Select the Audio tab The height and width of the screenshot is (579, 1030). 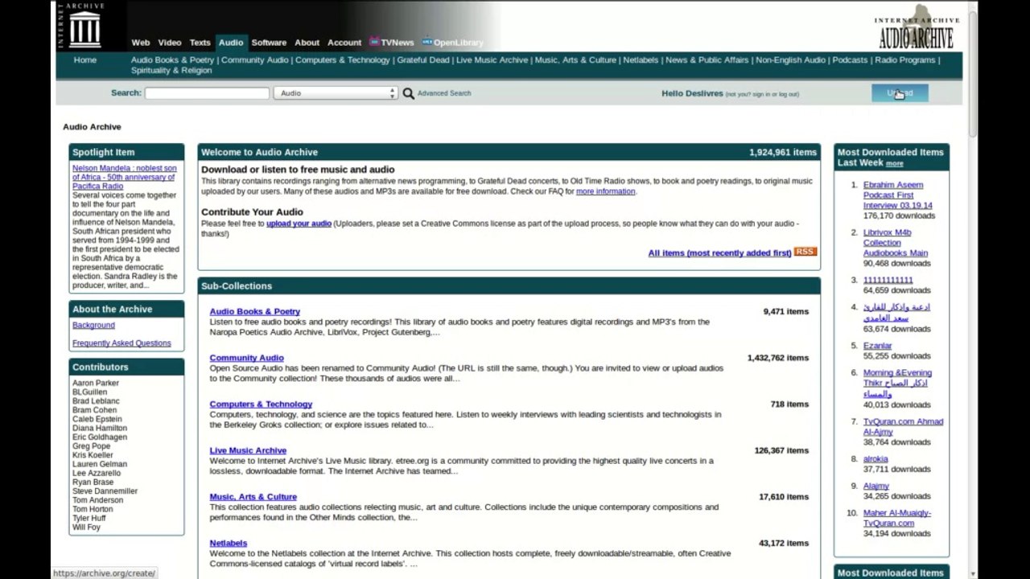tap(231, 43)
